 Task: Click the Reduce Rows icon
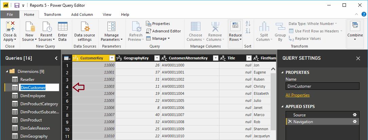[235, 26]
